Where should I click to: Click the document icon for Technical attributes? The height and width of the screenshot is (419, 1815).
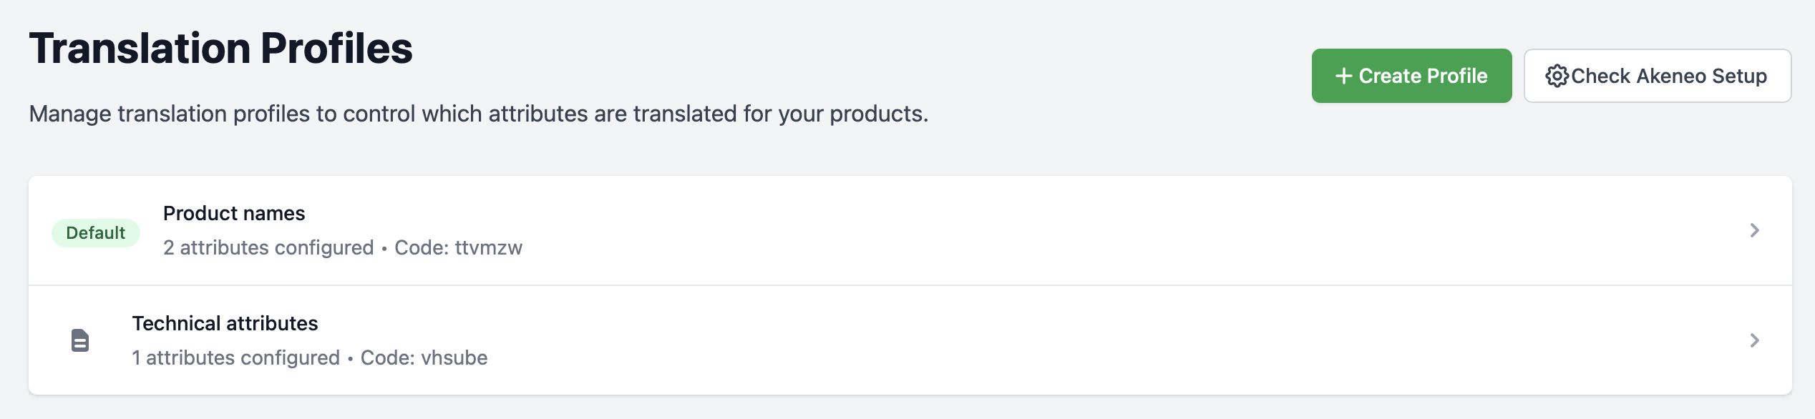point(80,340)
